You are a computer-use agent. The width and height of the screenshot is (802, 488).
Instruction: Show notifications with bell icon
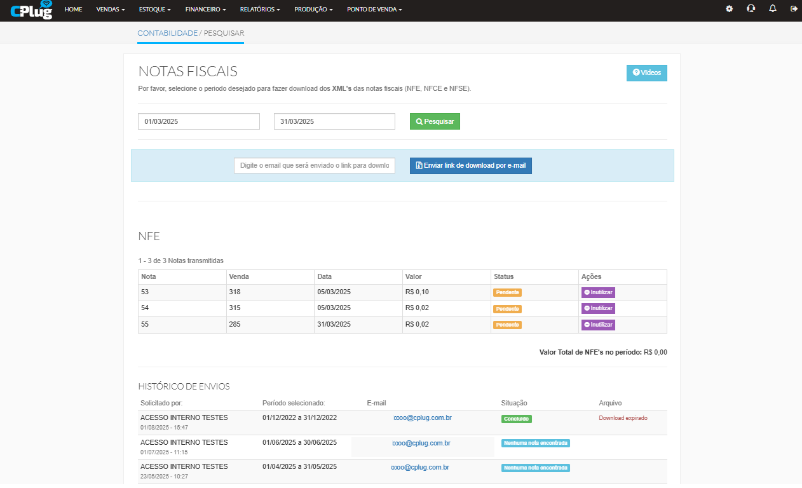coord(772,9)
